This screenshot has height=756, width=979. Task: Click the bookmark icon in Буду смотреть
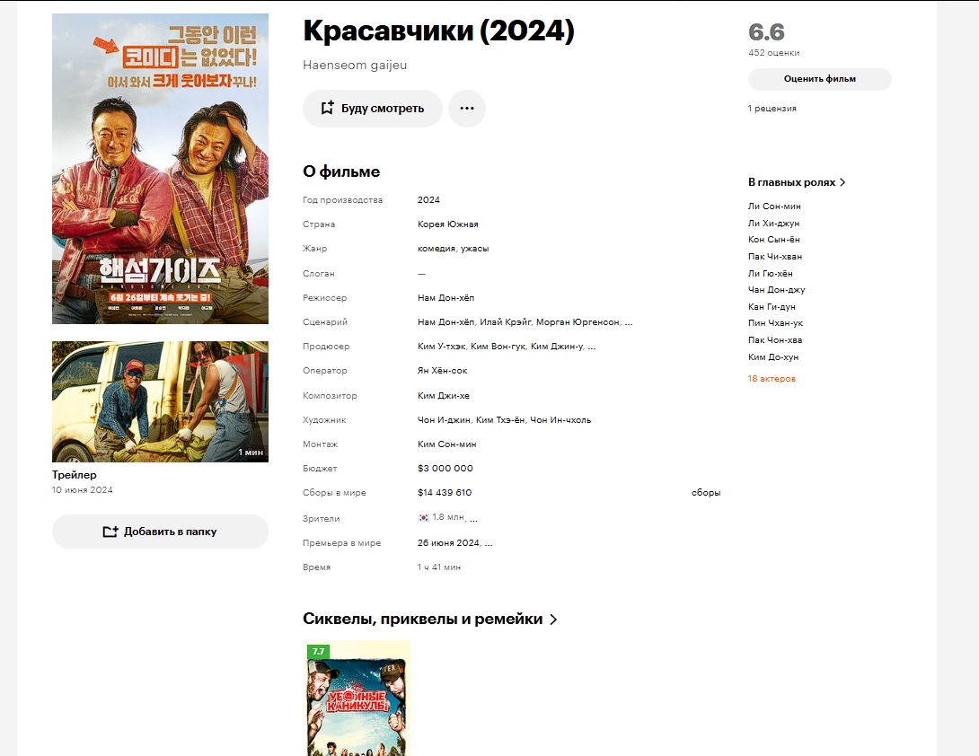pyautogui.click(x=327, y=108)
